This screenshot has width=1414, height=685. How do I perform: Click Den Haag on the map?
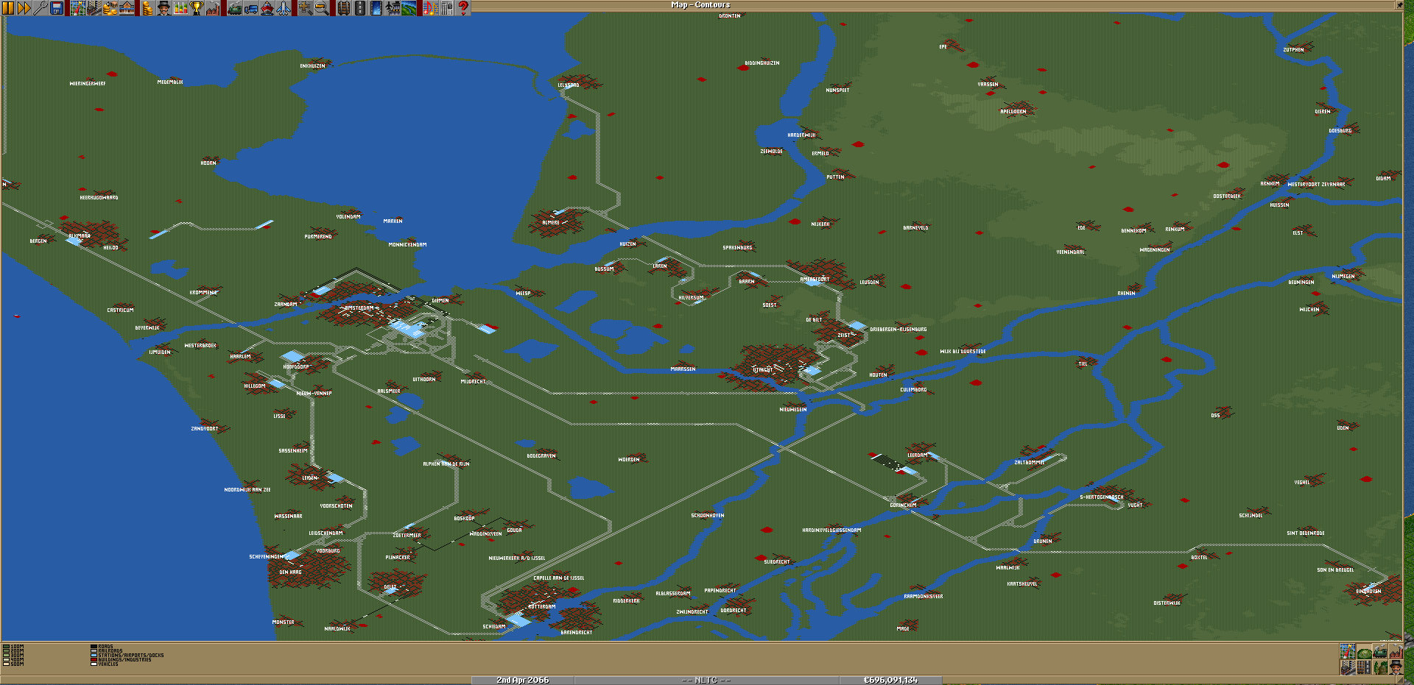pos(290,572)
